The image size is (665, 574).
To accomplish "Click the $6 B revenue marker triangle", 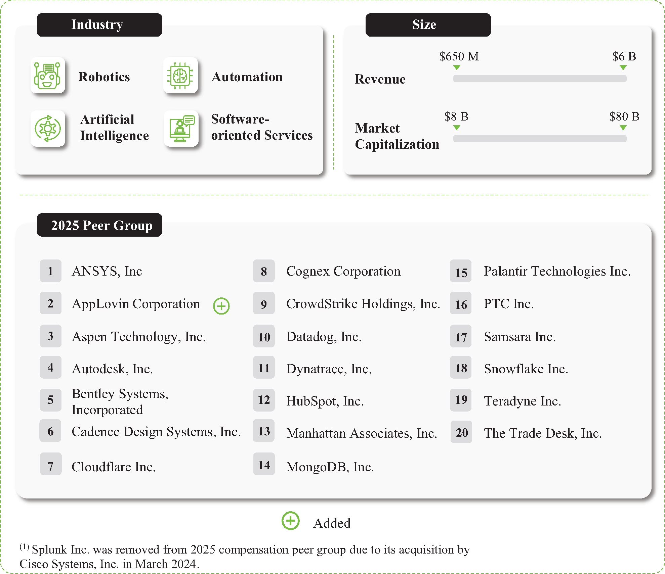I will [623, 67].
